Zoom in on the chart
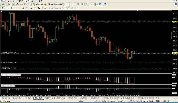The width and height of the screenshot is (178, 103). (78, 4)
